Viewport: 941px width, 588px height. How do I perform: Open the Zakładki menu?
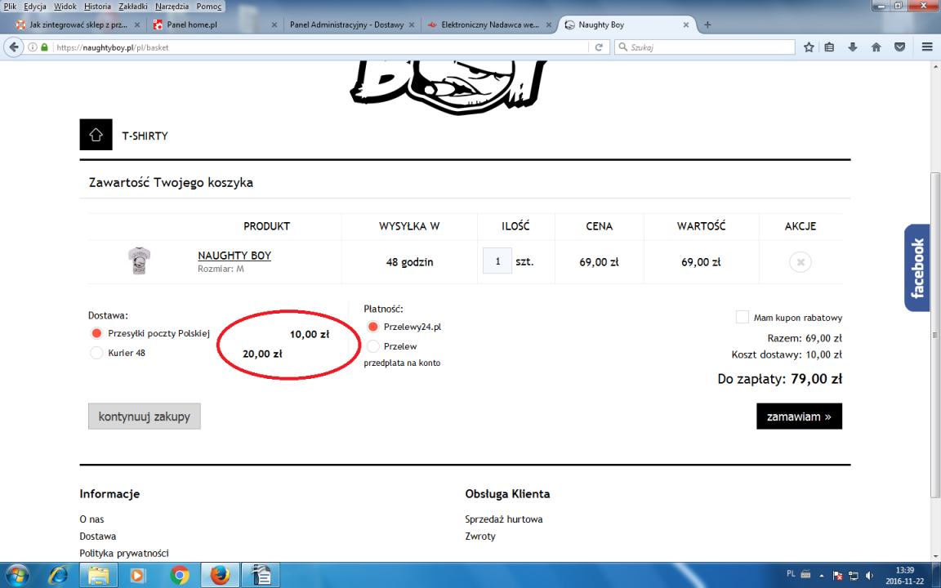tap(133, 6)
